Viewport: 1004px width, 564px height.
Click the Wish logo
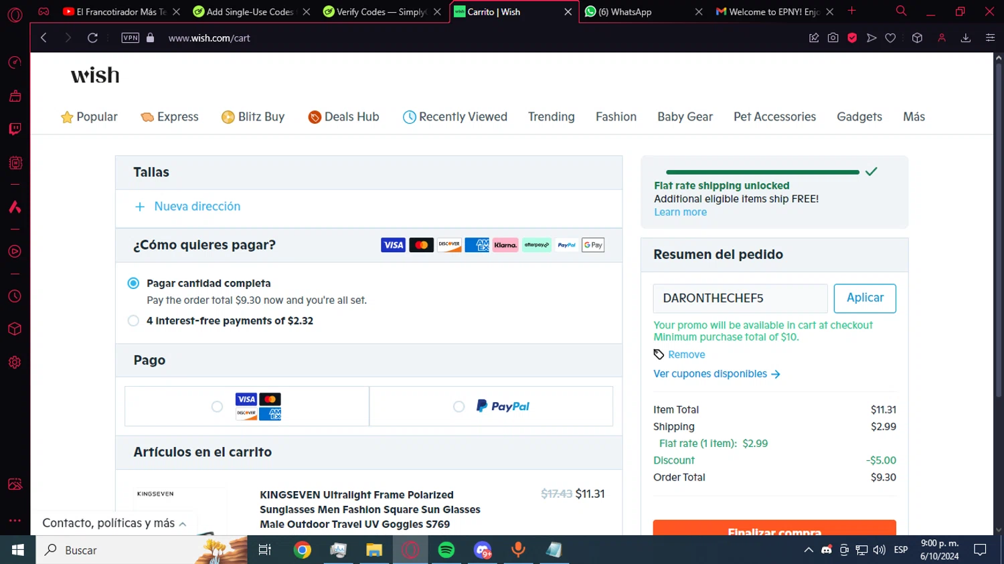pos(95,75)
